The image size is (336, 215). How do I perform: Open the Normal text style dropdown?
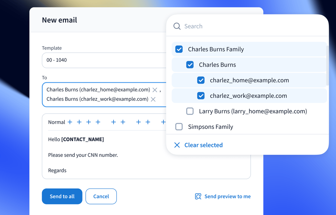(56, 122)
